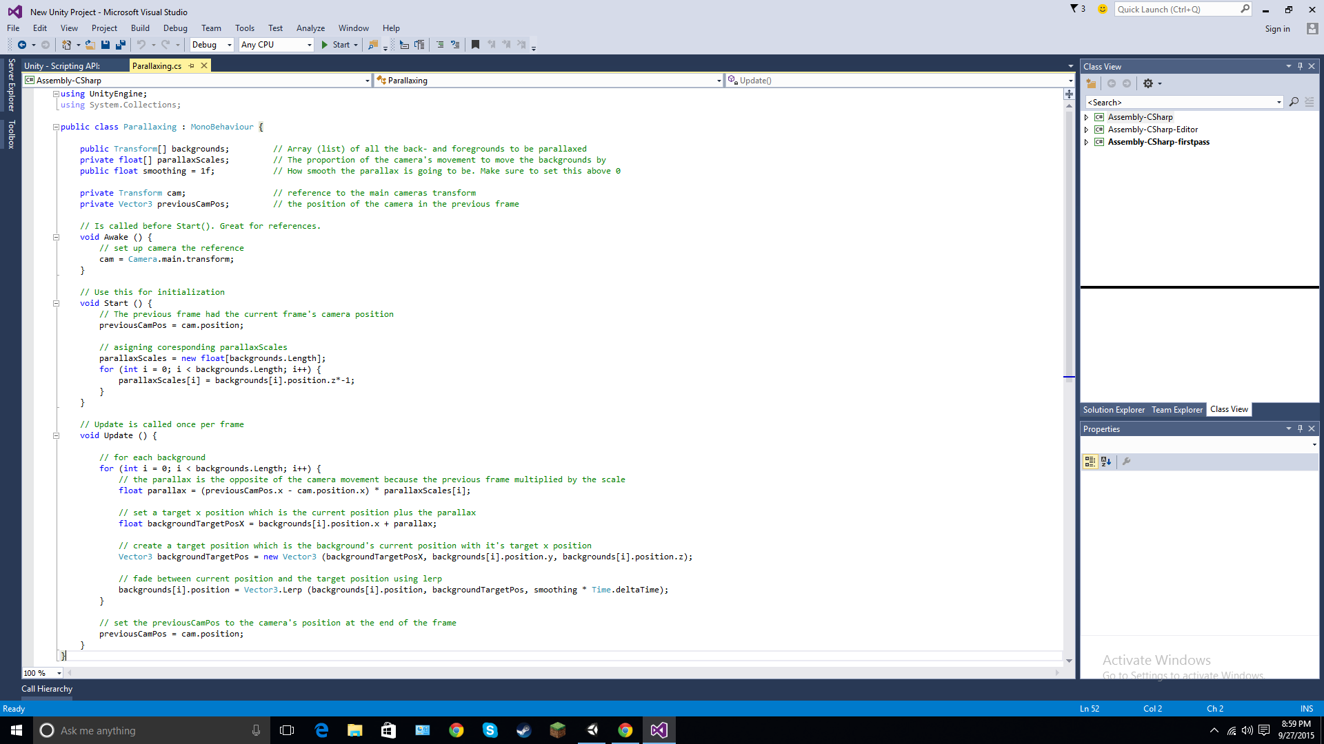1324x744 pixels.
Task: Click the Save file icon
Action: (x=105, y=45)
